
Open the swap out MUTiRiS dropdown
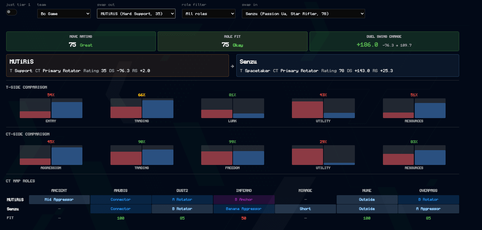[x=136, y=14]
